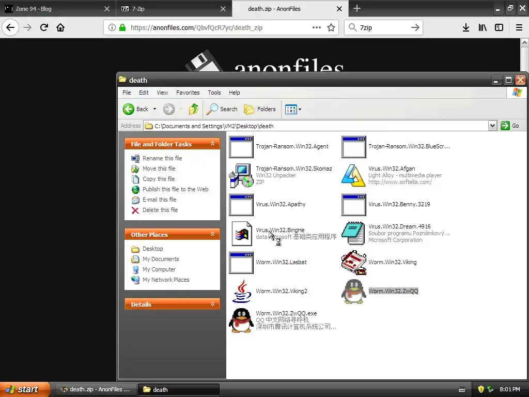
Task: Open My Computer in Other Places
Action: (x=159, y=269)
